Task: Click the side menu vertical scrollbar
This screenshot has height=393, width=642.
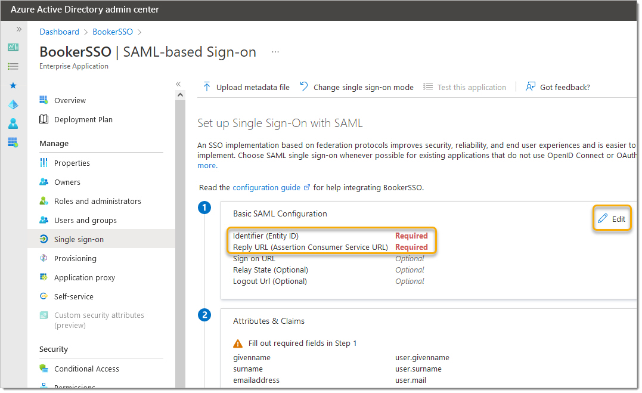Action: (x=180, y=239)
